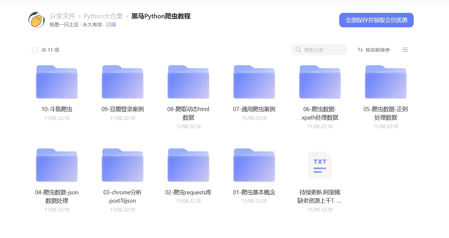Click the magnifier search icon
The image size is (449, 238).
(298, 50)
